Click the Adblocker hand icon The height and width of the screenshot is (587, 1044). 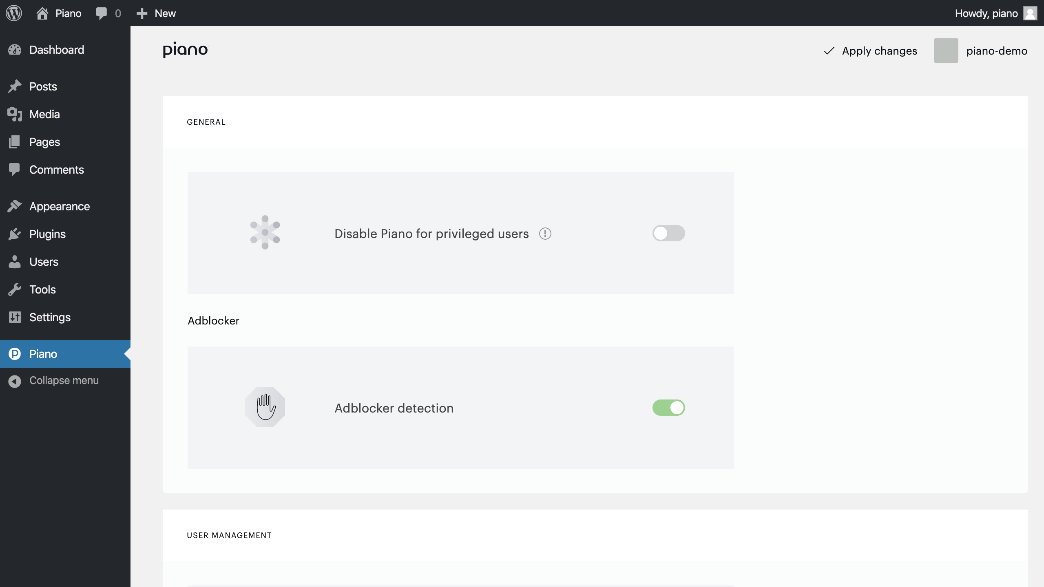265,407
